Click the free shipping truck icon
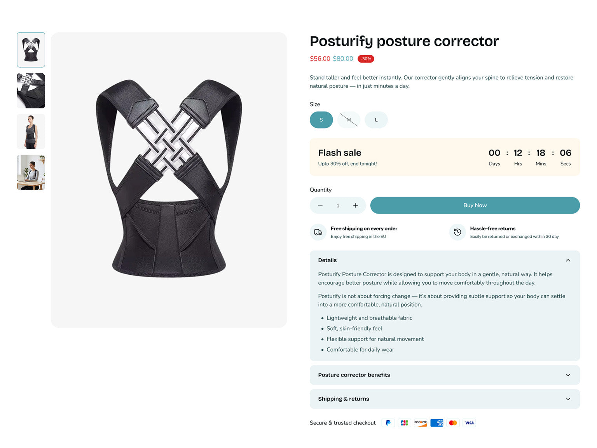Image resolution: width=597 pixels, height=448 pixels. 318,232
